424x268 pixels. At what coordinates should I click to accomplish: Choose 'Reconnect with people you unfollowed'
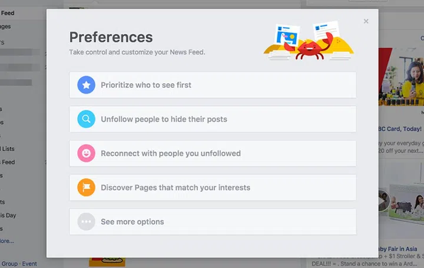170,154
